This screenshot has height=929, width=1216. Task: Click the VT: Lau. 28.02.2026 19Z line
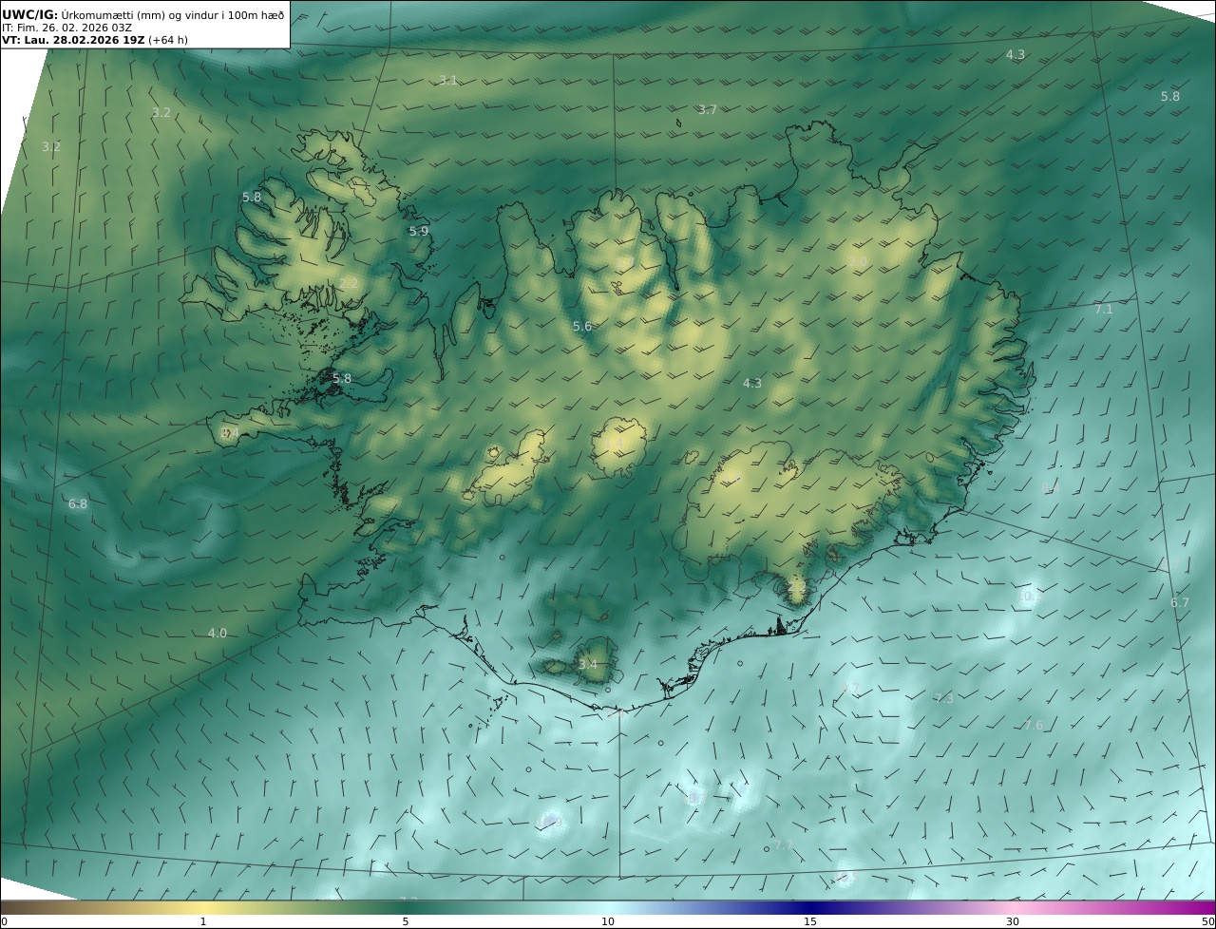tap(95, 40)
